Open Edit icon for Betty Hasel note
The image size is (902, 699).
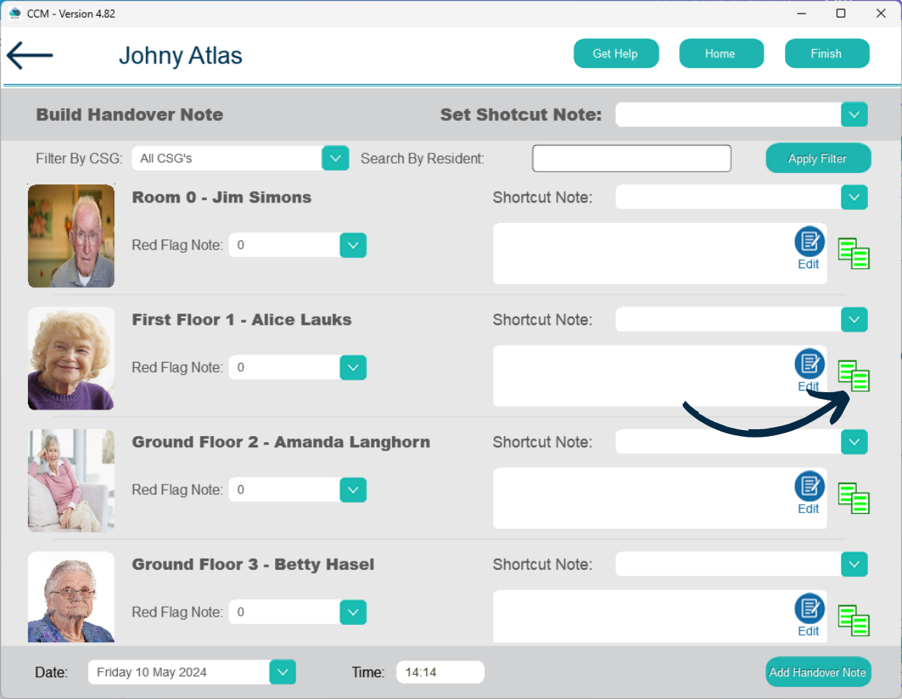click(809, 616)
